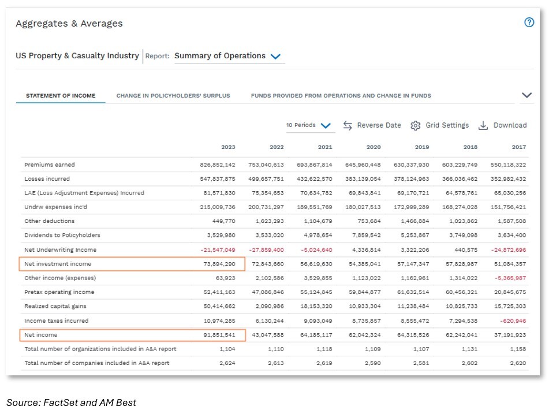Screen dimensions: 549x410
Task: Click the Net income row label
Action: tap(41, 335)
